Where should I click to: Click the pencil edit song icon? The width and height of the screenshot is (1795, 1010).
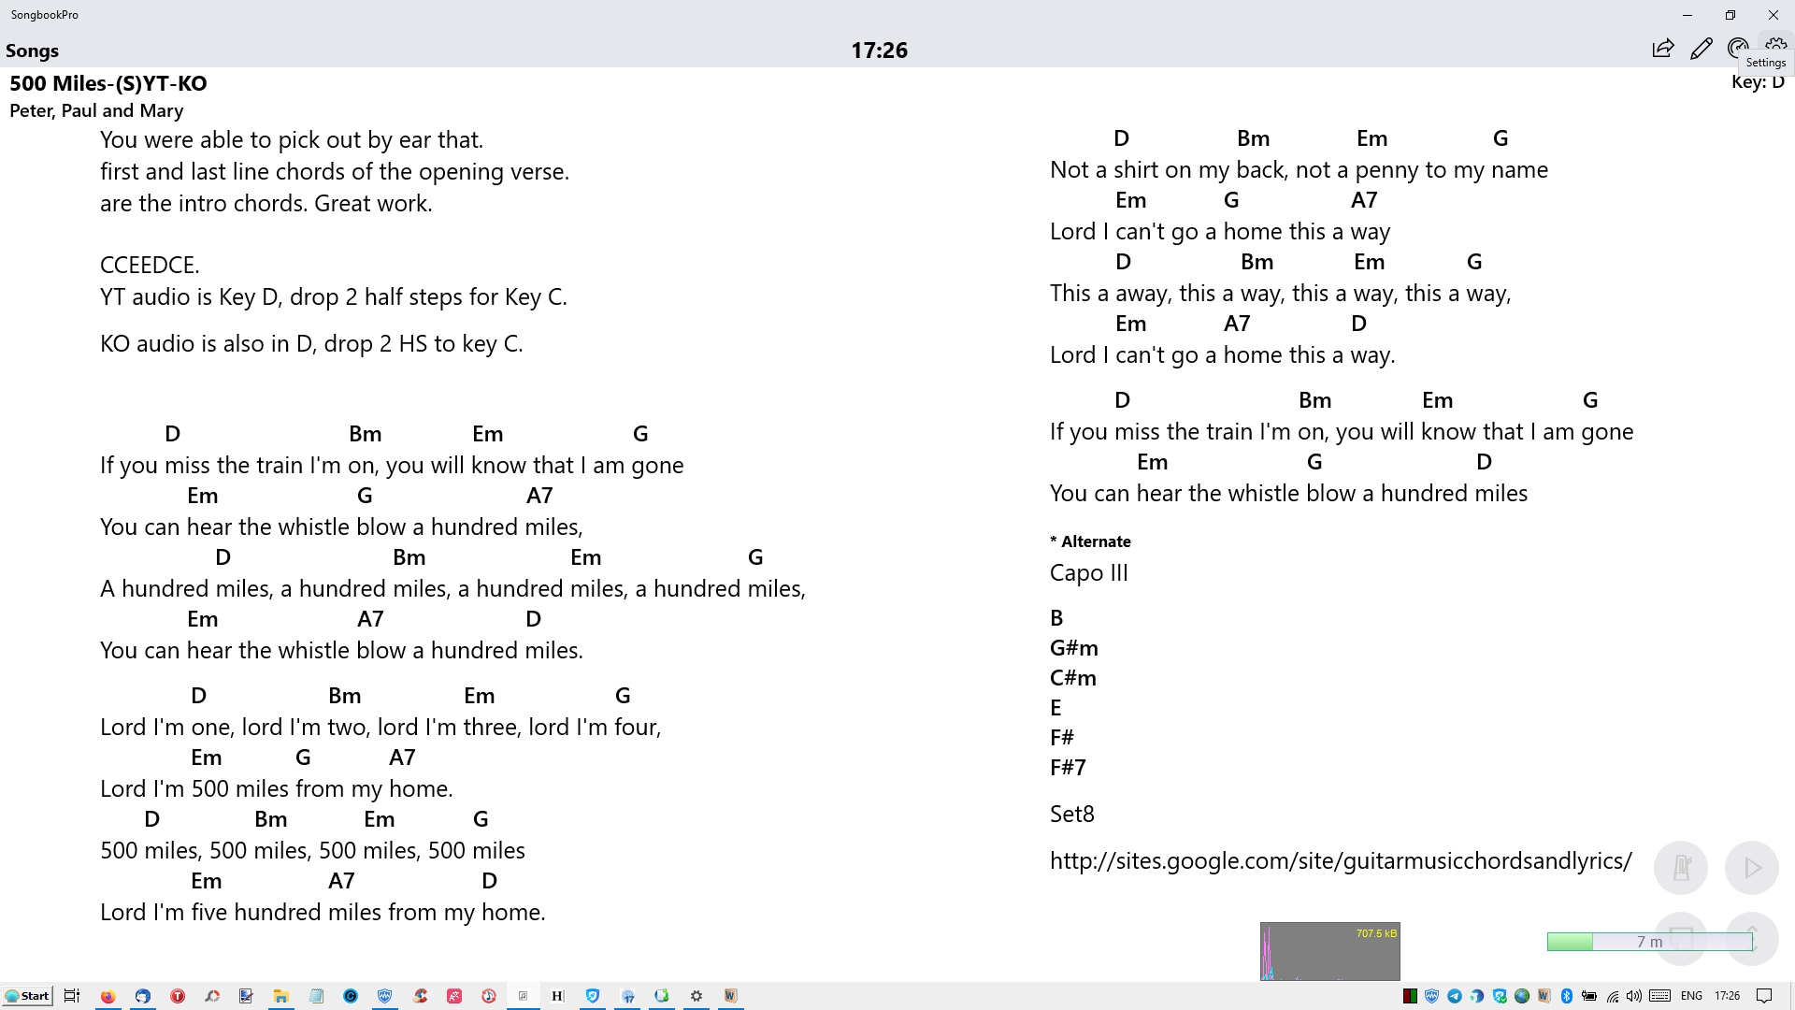click(x=1702, y=49)
